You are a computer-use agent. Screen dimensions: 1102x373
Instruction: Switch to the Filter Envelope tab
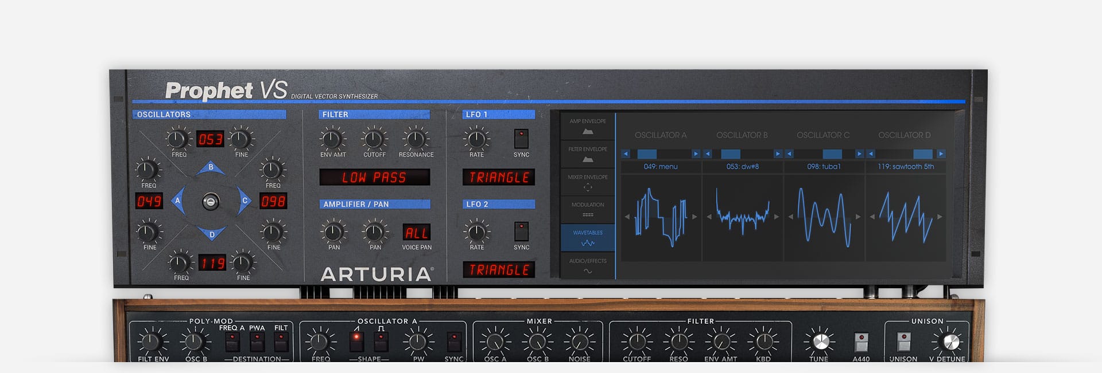(x=588, y=154)
